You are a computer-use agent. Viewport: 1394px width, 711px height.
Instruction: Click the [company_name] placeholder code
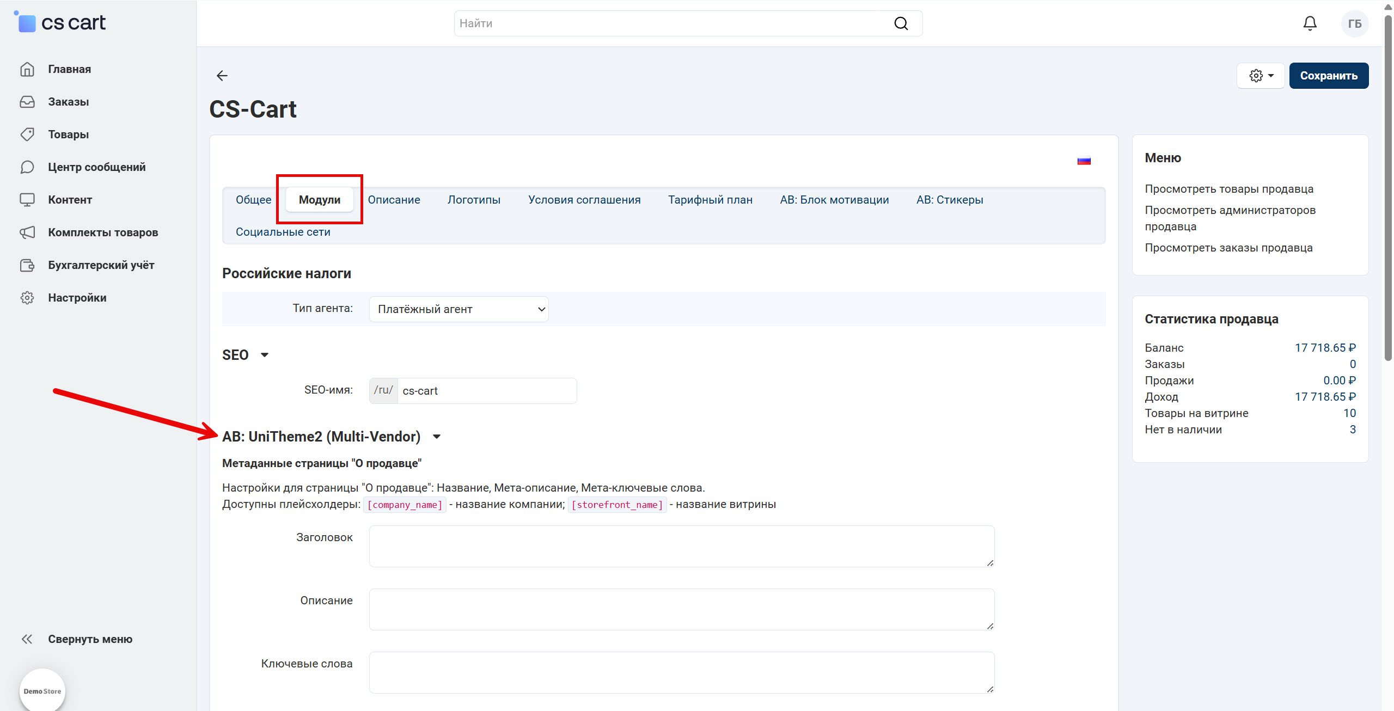[405, 505]
